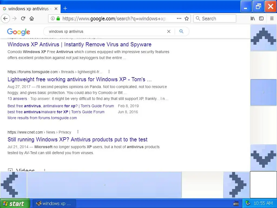Open best free antivirus/malware for XP link

coord(56,112)
